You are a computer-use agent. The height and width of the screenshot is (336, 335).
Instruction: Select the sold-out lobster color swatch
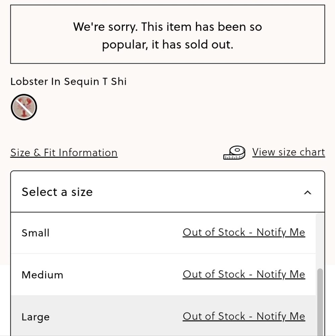coord(24,107)
